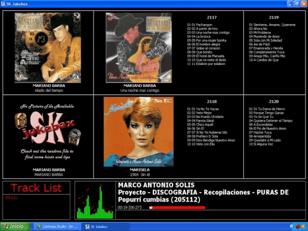Viewport: 308px width, 231px height.
Task: Select the Mariano Barba Aliado del tiempo album cover
Action: [x=48, y=48]
